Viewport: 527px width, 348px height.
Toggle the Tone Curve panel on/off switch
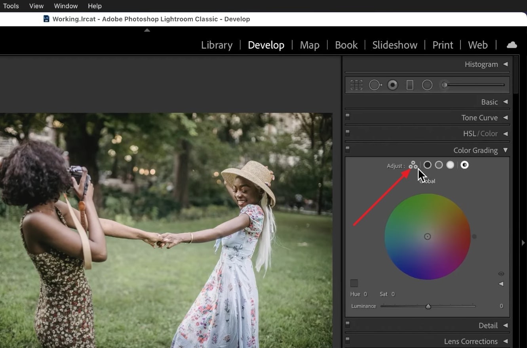point(348,117)
